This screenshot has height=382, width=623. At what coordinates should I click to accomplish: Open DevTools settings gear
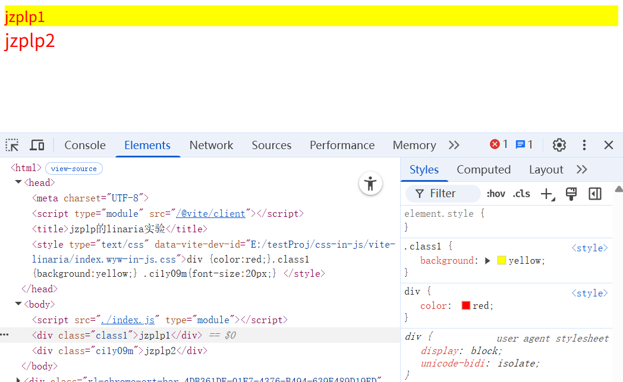point(559,145)
